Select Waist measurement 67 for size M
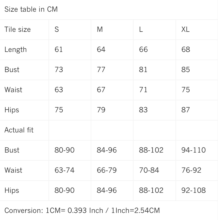 pyautogui.click(x=101, y=90)
